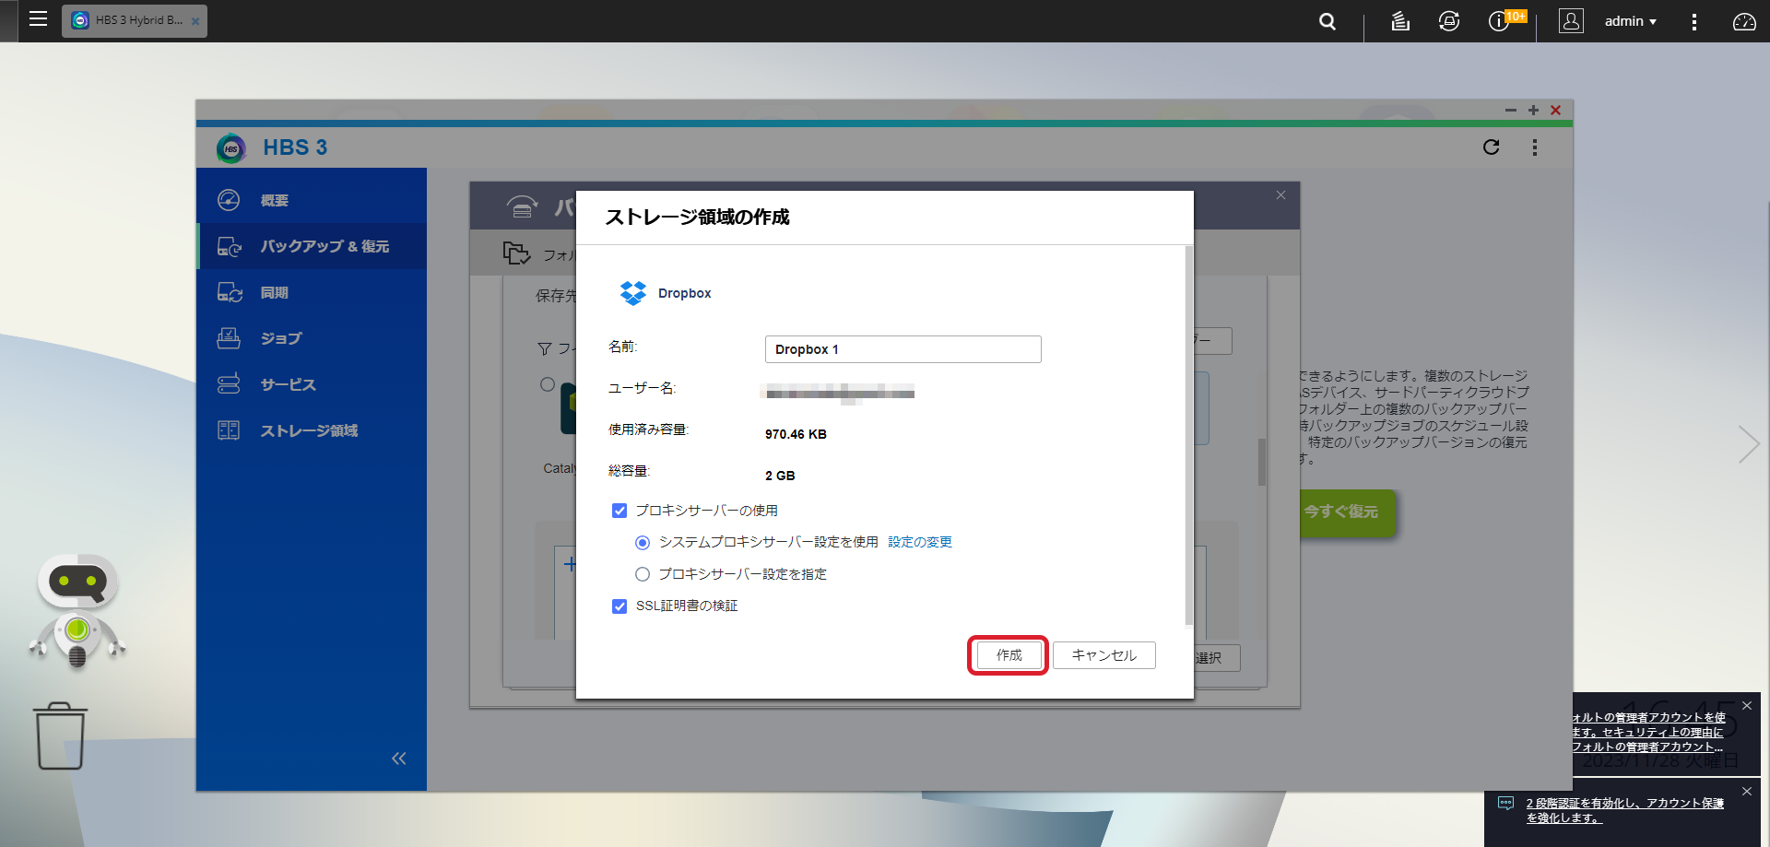Open the dashboard gauge icon

(1744, 21)
